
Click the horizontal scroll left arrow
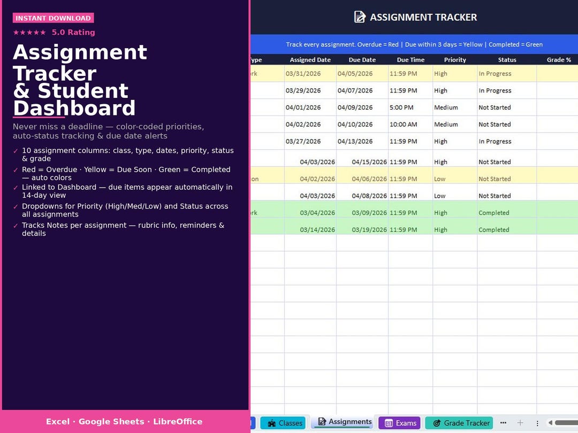click(550, 423)
